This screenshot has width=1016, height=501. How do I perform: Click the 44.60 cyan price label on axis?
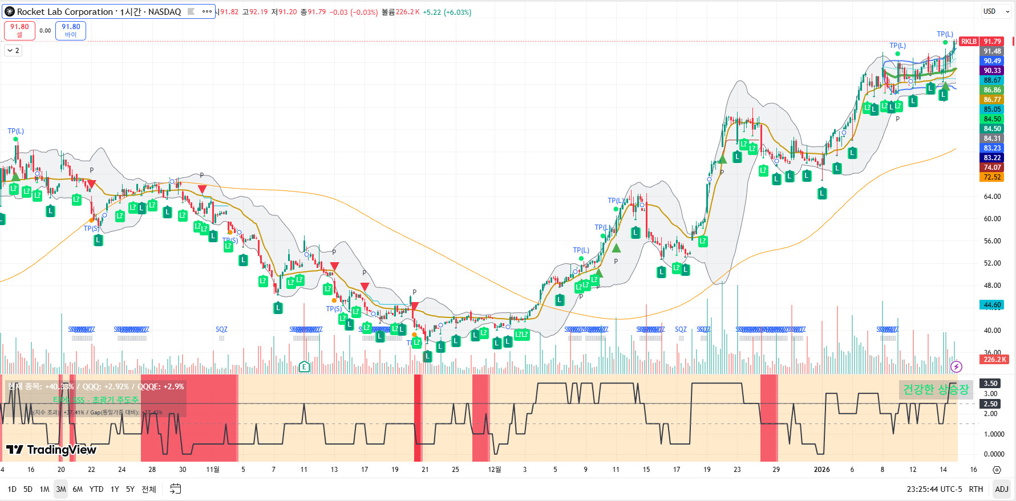coord(992,305)
